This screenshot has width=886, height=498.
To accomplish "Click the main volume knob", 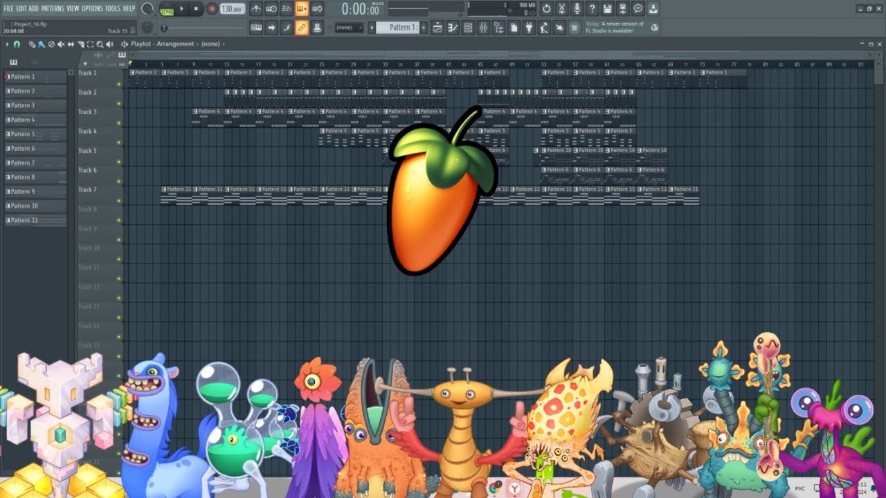I will pos(147,9).
